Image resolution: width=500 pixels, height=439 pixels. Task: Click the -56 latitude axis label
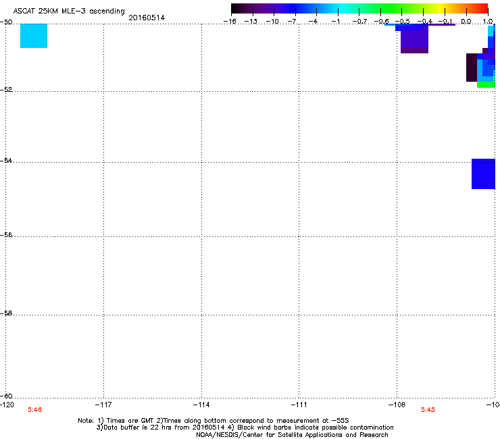[x=6, y=234]
